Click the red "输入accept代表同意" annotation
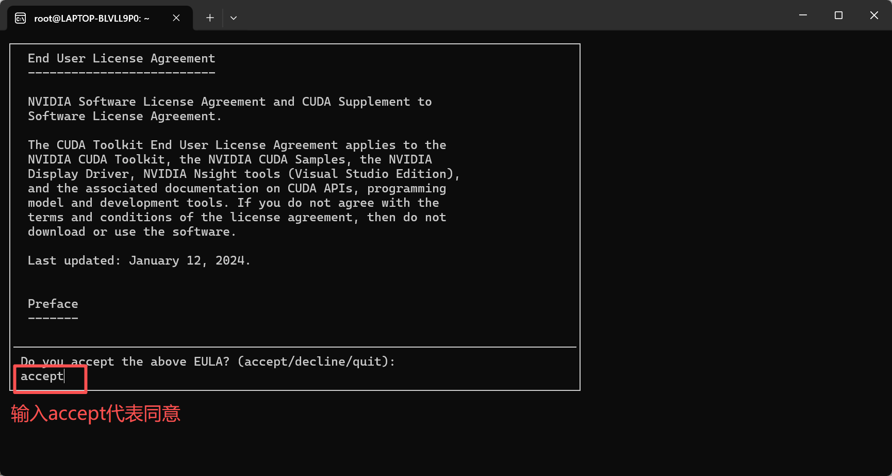Image resolution: width=892 pixels, height=476 pixels. [x=96, y=414]
